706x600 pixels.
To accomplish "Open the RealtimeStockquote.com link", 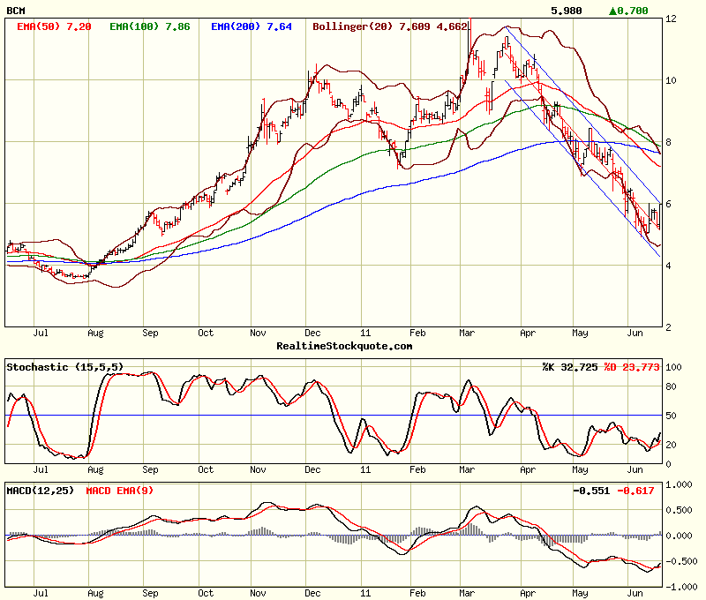I will tap(344, 346).
